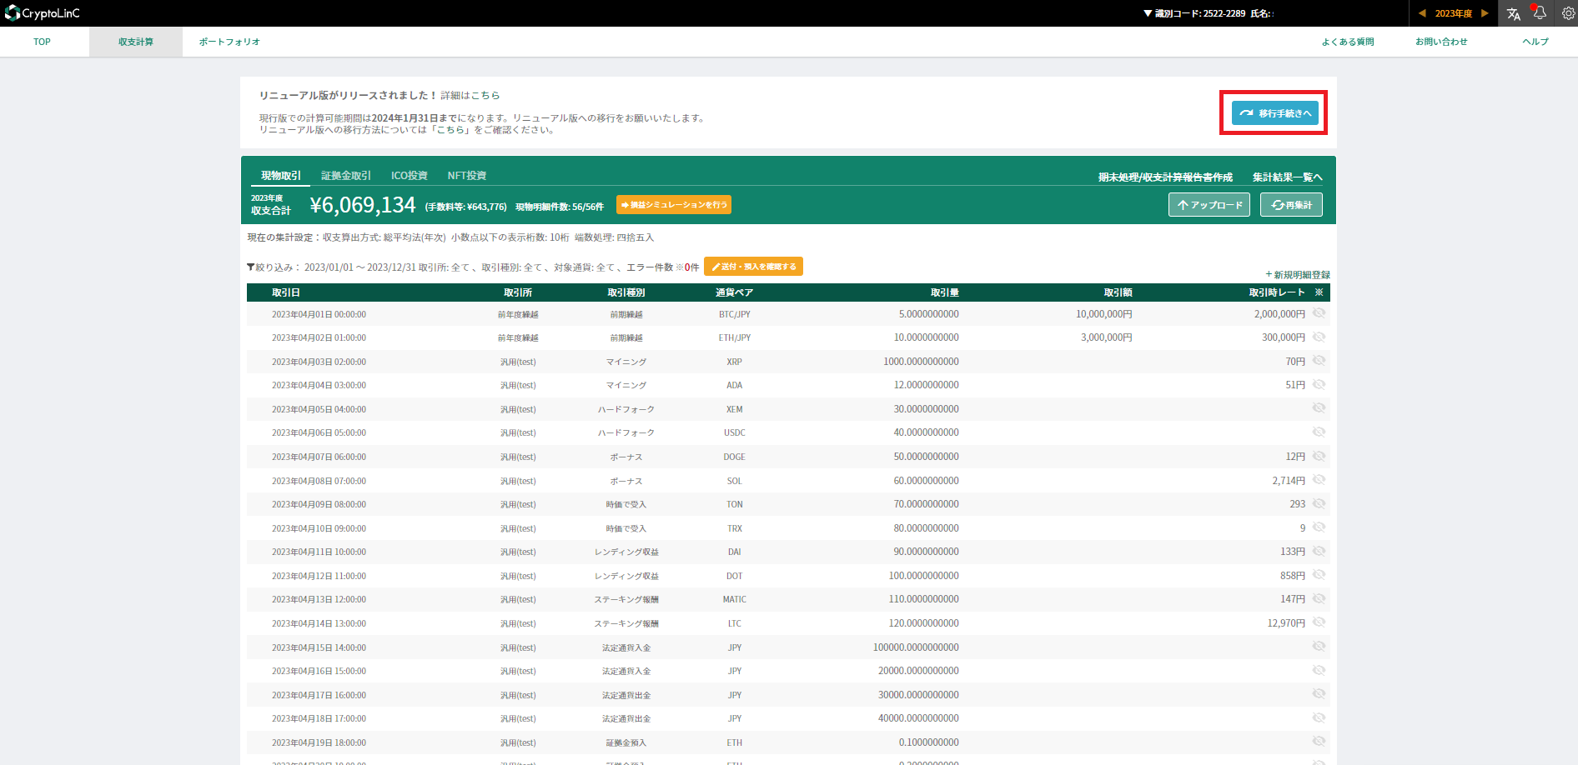
Task: Open the language translation icon
Action: click(x=1514, y=13)
